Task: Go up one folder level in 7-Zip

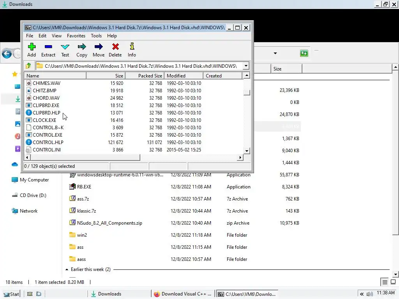Action: coord(28,66)
